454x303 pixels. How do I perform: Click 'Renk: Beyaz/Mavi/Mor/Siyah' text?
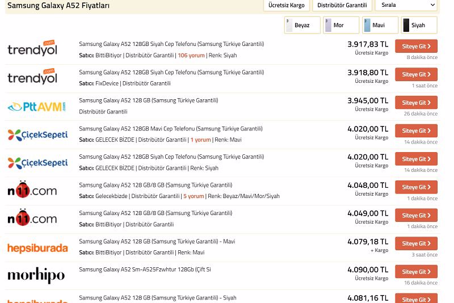point(243,196)
